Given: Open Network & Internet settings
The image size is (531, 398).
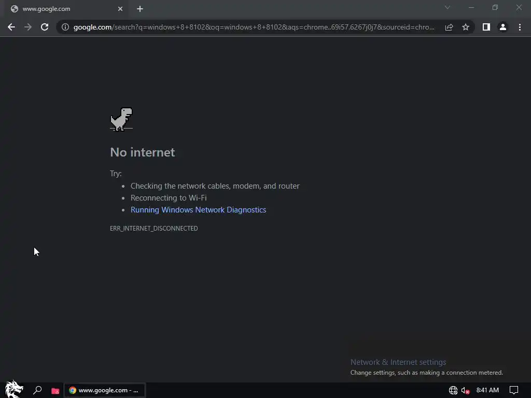Looking at the screenshot, I should click(x=398, y=362).
